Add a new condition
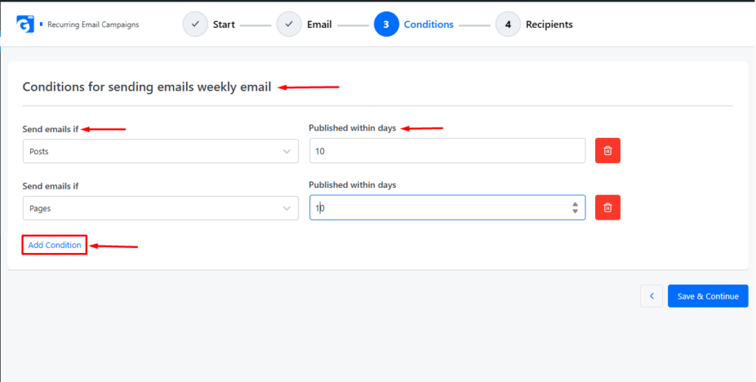The image size is (756, 382). point(55,245)
